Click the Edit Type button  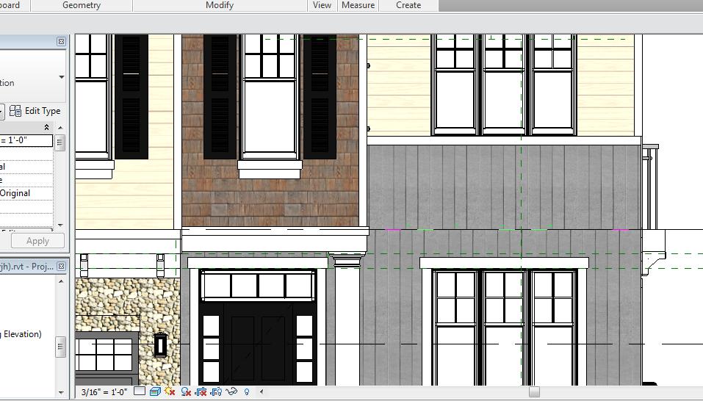point(35,111)
